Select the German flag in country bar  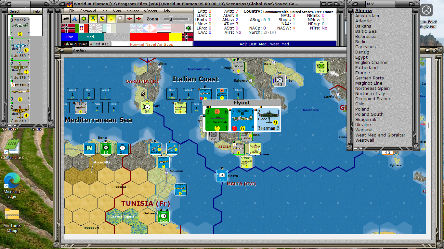(x=68, y=28)
